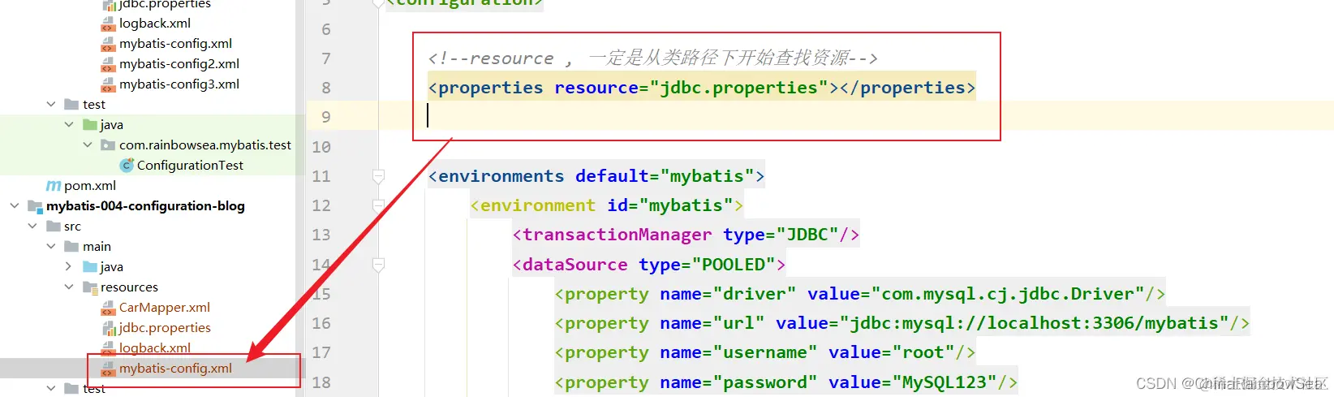Screen dimensions: 1334x397
Task: Collapse the upper test folder chevron
Action: pos(51,105)
